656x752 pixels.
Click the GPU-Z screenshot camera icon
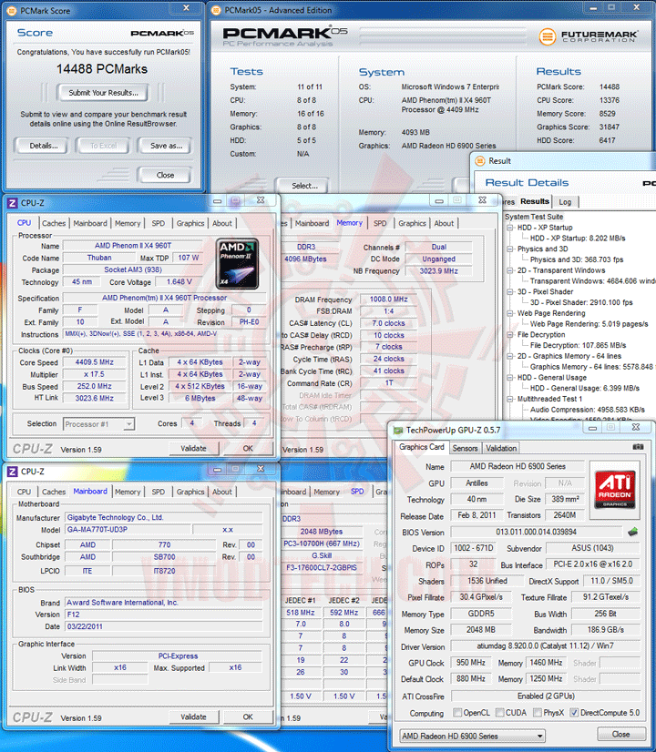[638, 447]
